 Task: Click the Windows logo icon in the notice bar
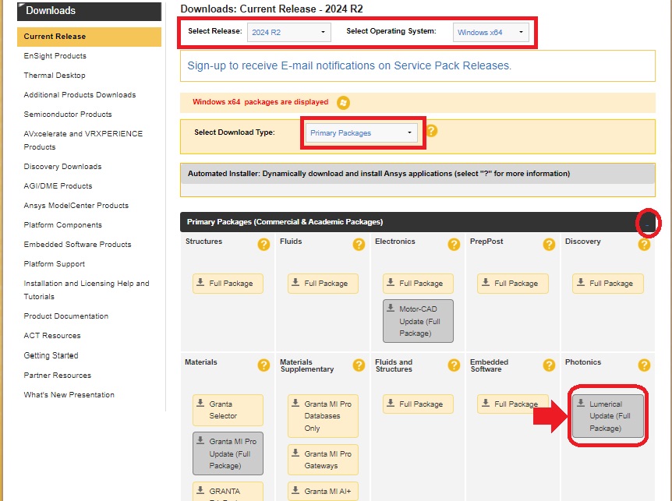coord(343,103)
